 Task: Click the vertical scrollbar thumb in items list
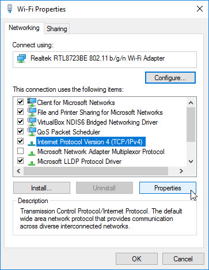[x=191, y=125]
